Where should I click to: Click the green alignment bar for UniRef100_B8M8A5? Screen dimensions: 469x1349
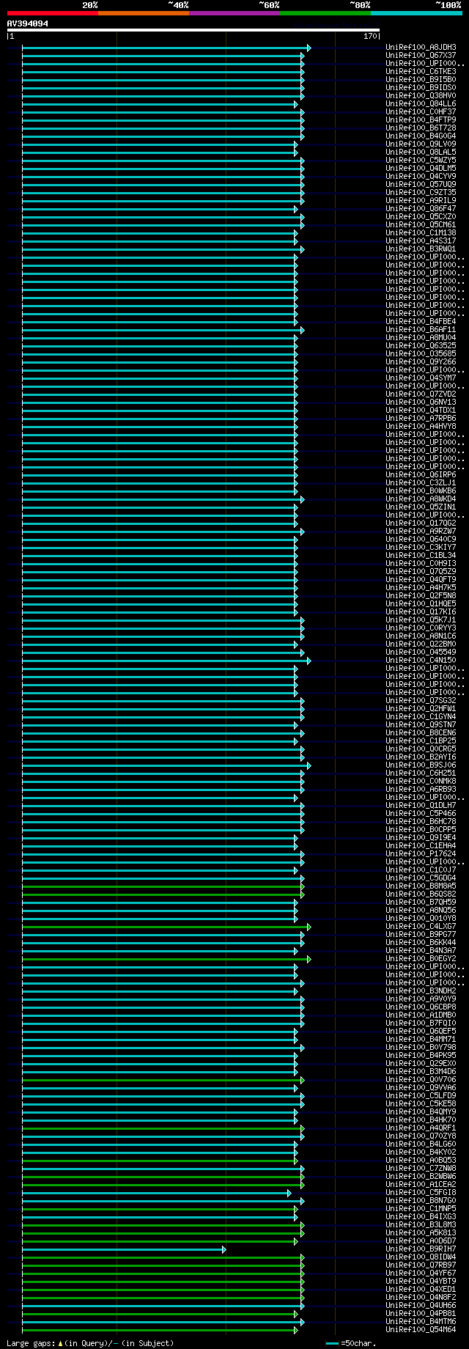pyautogui.click(x=163, y=886)
